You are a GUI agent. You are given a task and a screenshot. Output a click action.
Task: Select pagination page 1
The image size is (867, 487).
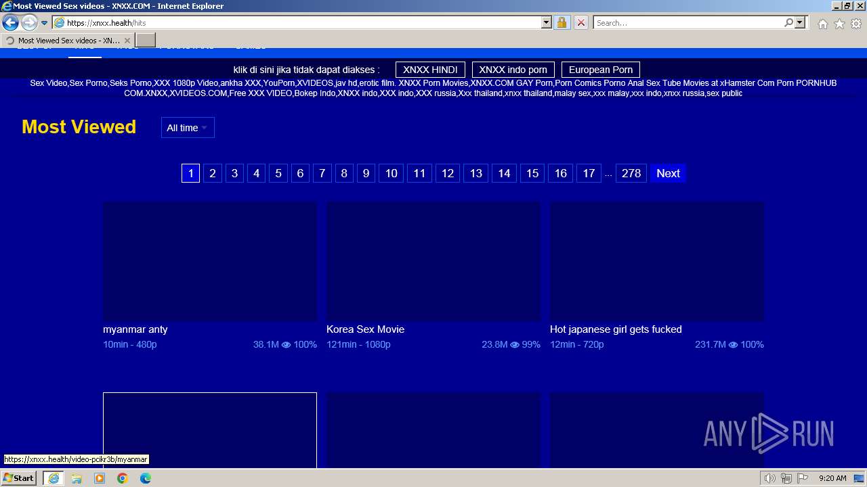190,173
